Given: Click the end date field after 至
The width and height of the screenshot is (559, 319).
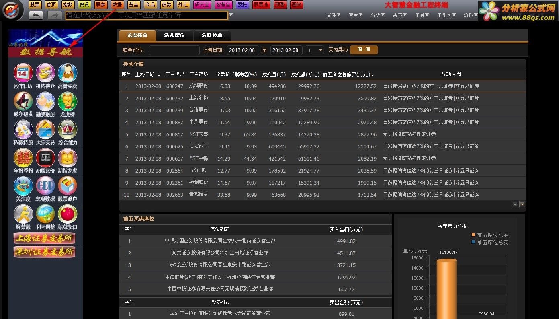Looking at the screenshot, I should pos(286,50).
